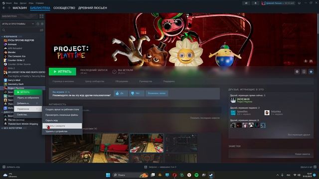Open game info icon

pyautogui.click(x=304, y=72)
